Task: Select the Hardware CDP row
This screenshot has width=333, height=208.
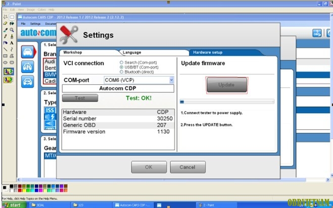Action: pos(118,112)
